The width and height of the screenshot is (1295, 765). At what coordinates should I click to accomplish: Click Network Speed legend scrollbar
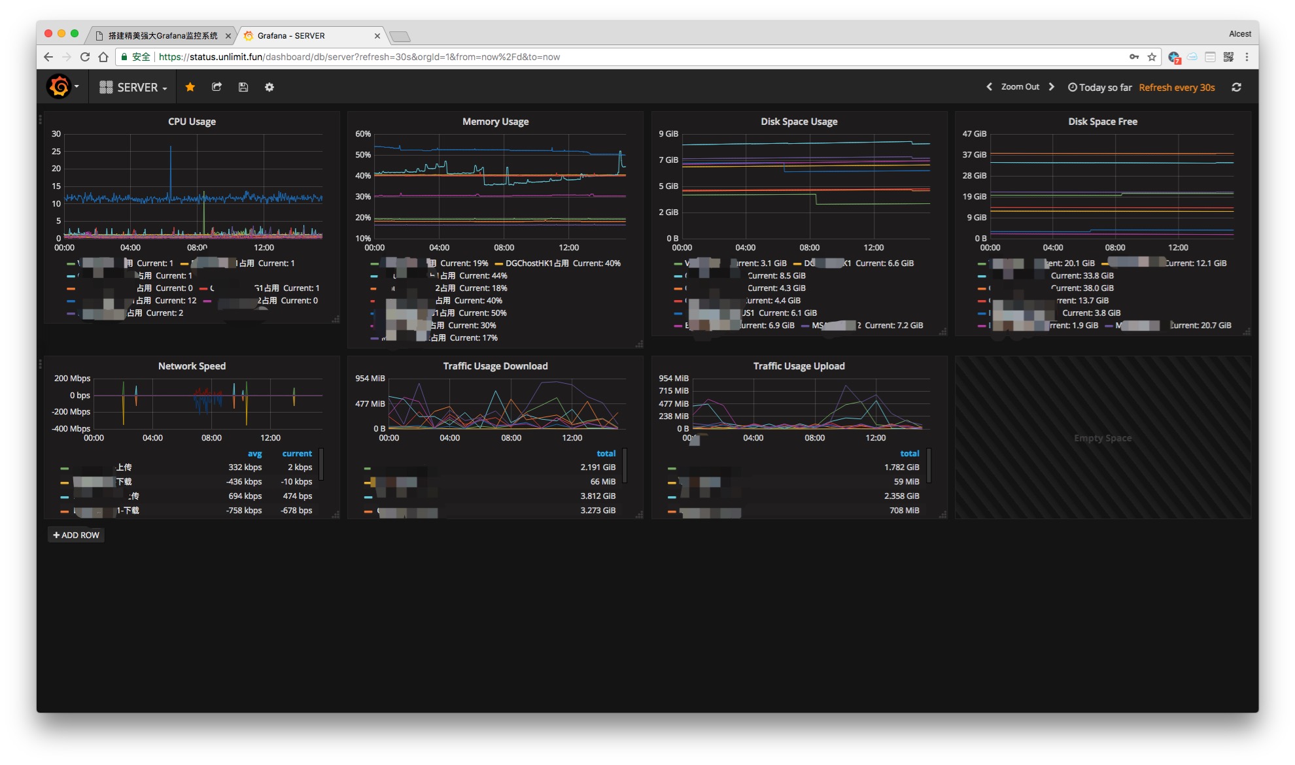[x=320, y=464]
